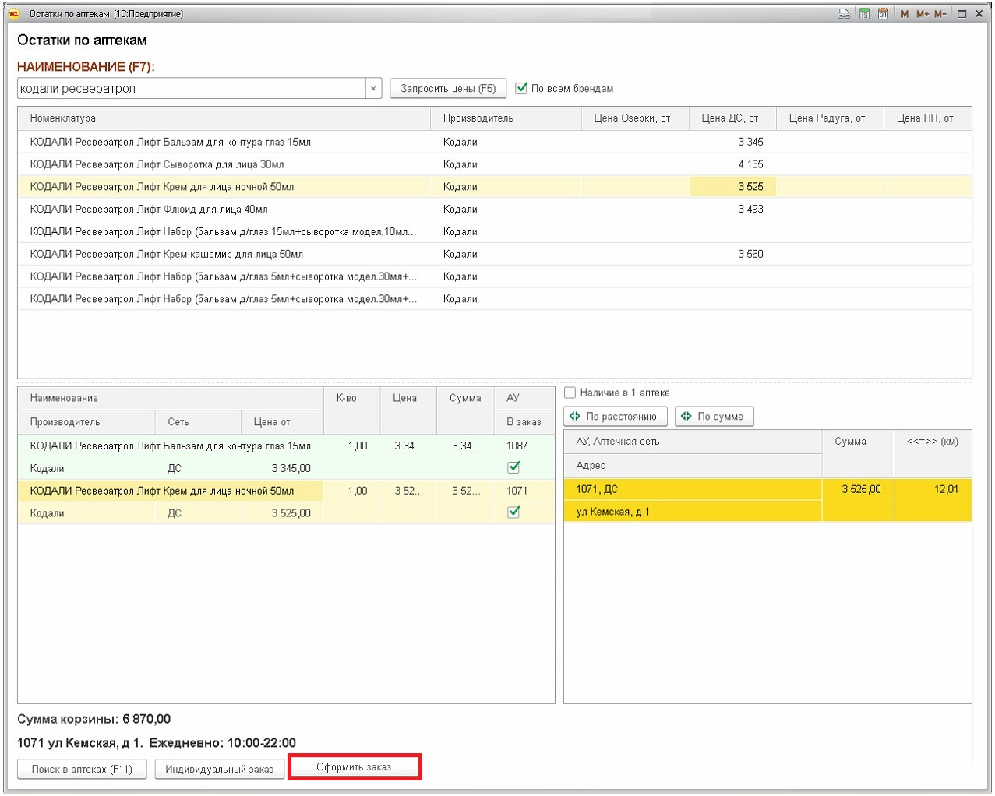Sort pharmacies with 'По расстоянию' button
The image size is (995, 796).
615,417
